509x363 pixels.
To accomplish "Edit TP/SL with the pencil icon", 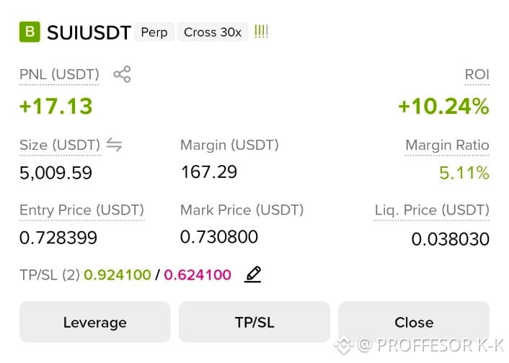I will click(253, 274).
